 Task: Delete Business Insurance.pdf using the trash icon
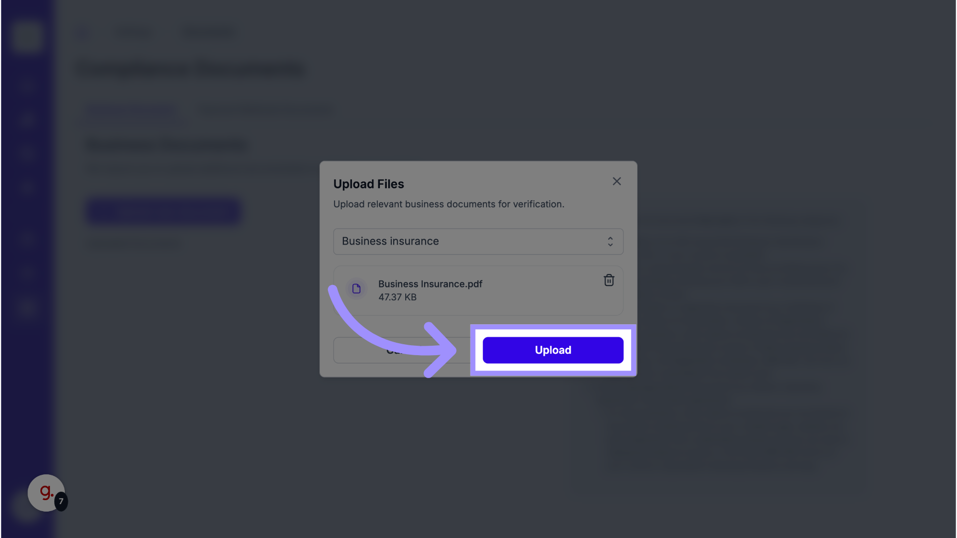point(609,280)
